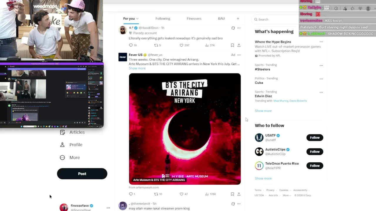Go to Profile in left navigation
The height and width of the screenshot is (211, 376).
pos(71,145)
